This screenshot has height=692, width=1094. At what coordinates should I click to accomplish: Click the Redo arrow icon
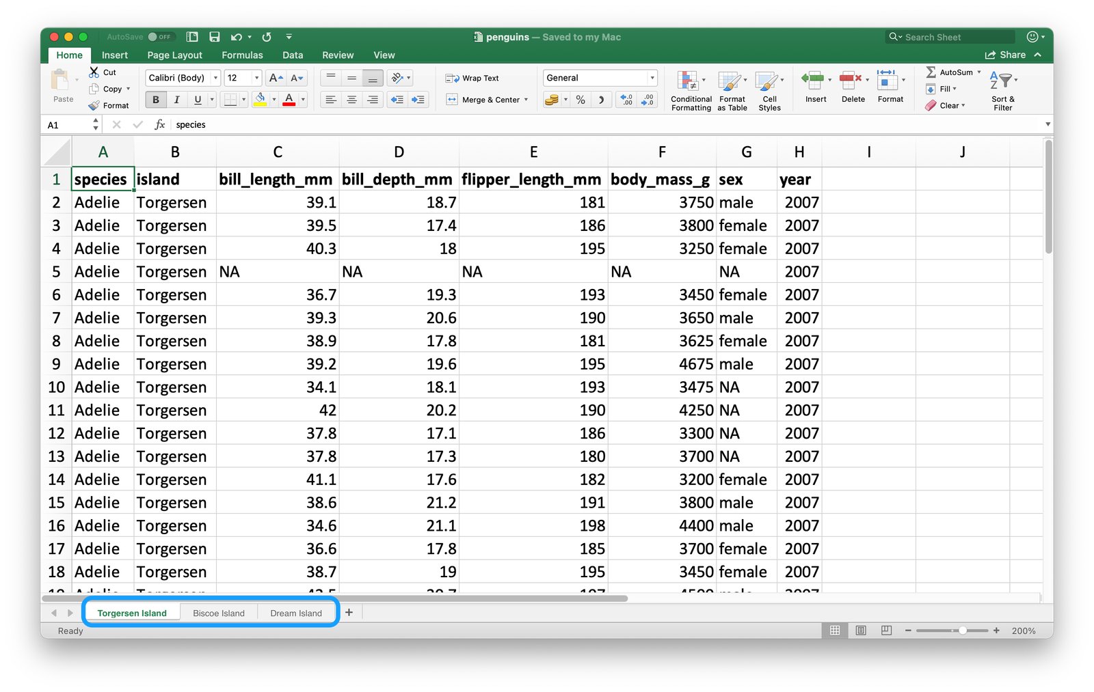[x=267, y=37]
